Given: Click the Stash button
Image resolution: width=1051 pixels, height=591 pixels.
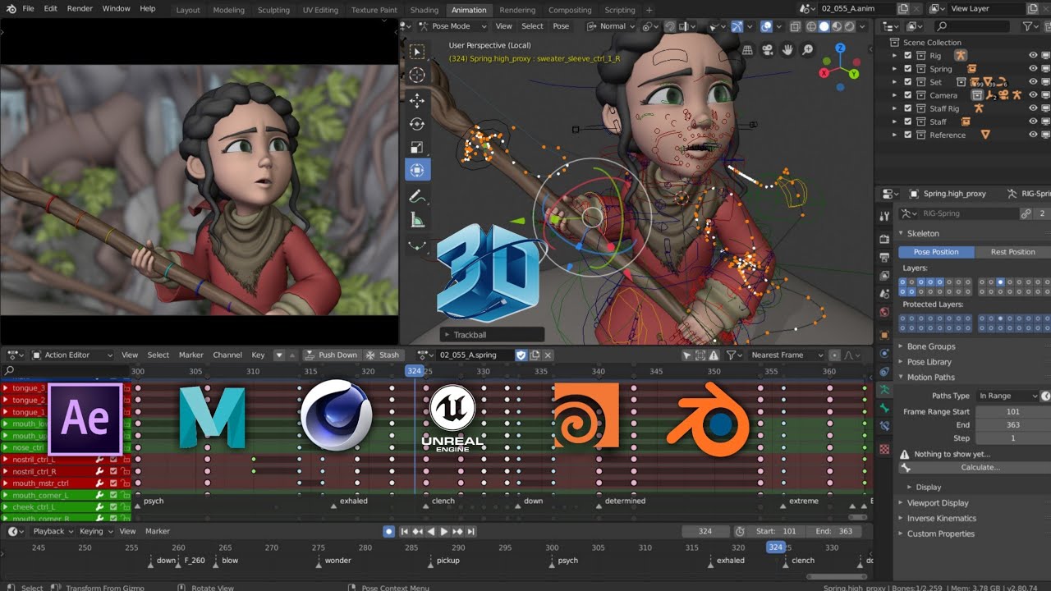Looking at the screenshot, I should click(383, 355).
